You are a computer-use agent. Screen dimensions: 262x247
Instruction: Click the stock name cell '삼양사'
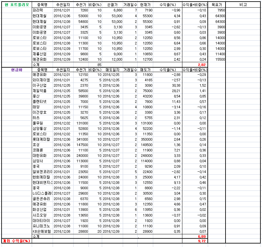pos(38,161)
